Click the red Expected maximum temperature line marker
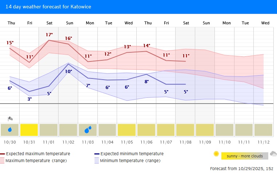 pyautogui.click(x=3, y=154)
